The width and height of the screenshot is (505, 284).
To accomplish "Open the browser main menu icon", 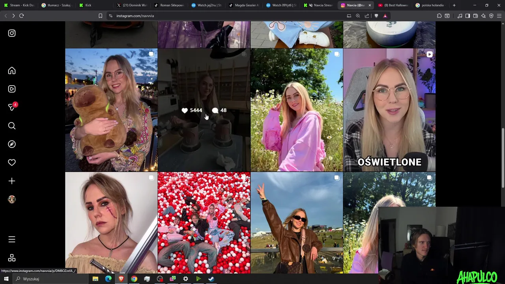I will [499, 16].
